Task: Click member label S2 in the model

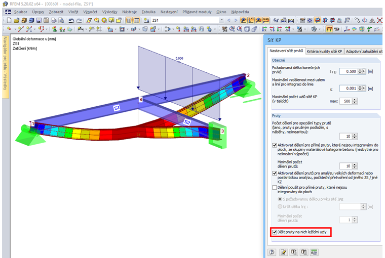Action: pyautogui.click(x=187, y=122)
